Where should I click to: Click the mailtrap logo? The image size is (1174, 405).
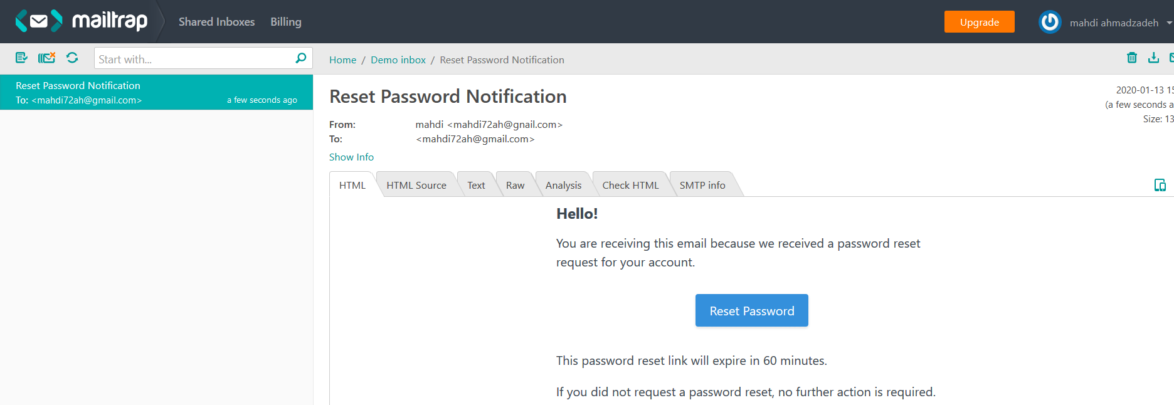tap(82, 21)
